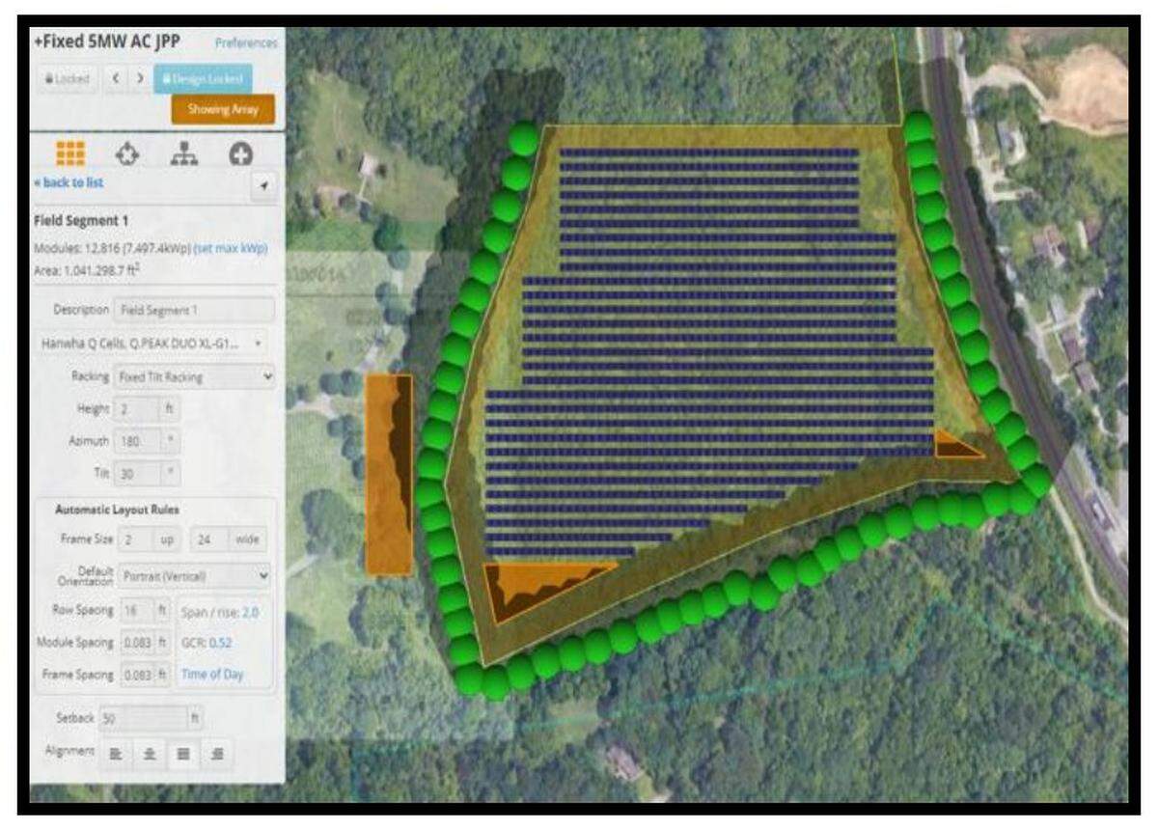Click the orange rectangular keepout left of the field
Screen dimensions: 1158x830
pos(389,474)
